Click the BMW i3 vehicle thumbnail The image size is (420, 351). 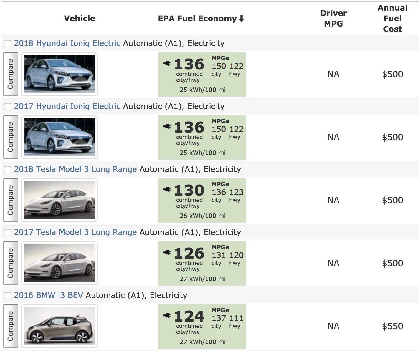(x=59, y=326)
